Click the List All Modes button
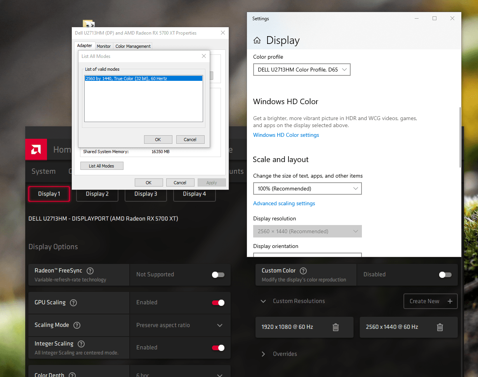The height and width of the screenshot is (377, 478). (102, 166)
